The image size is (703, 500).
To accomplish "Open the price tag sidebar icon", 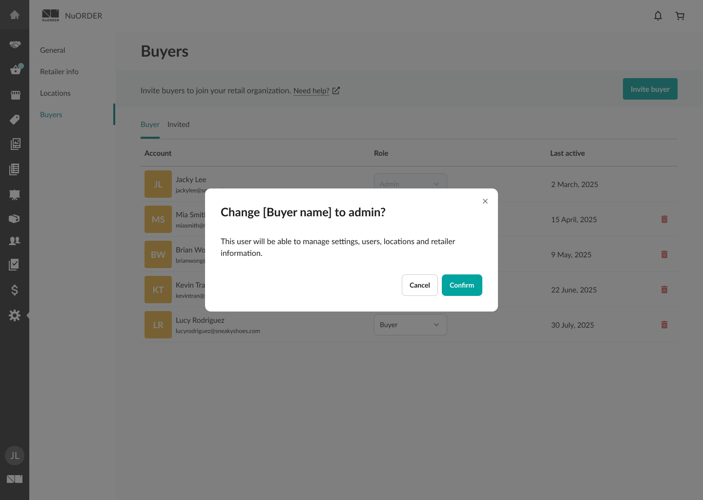I will tap(15, 120).
